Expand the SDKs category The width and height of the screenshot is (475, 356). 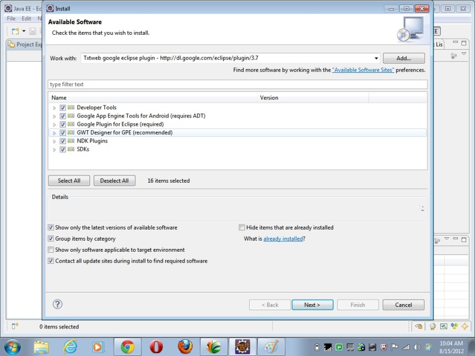click(x=54, y=149)
